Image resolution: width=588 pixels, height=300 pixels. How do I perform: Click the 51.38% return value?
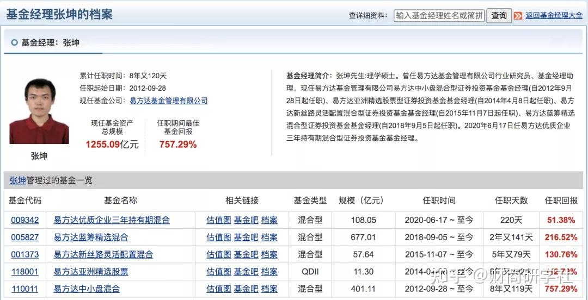click(x=561, y=220)
